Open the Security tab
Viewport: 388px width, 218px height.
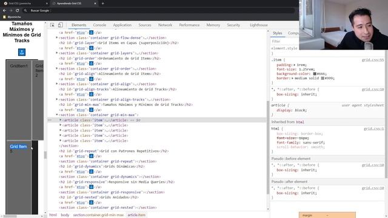click(233, 25)
